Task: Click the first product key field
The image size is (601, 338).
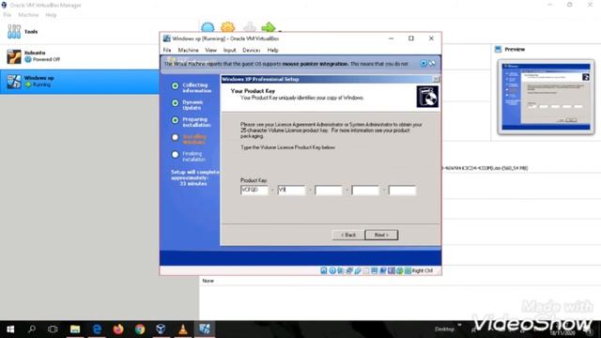Action: 254,190
